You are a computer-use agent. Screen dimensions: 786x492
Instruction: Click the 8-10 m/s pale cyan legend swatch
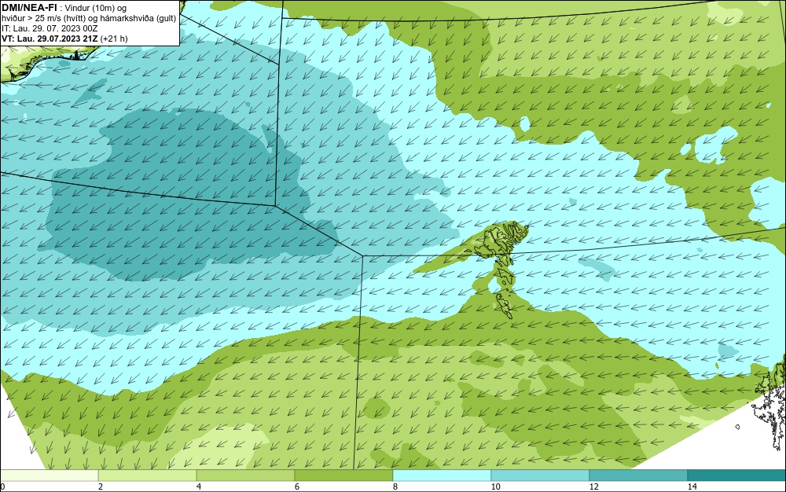coord(442,475)
